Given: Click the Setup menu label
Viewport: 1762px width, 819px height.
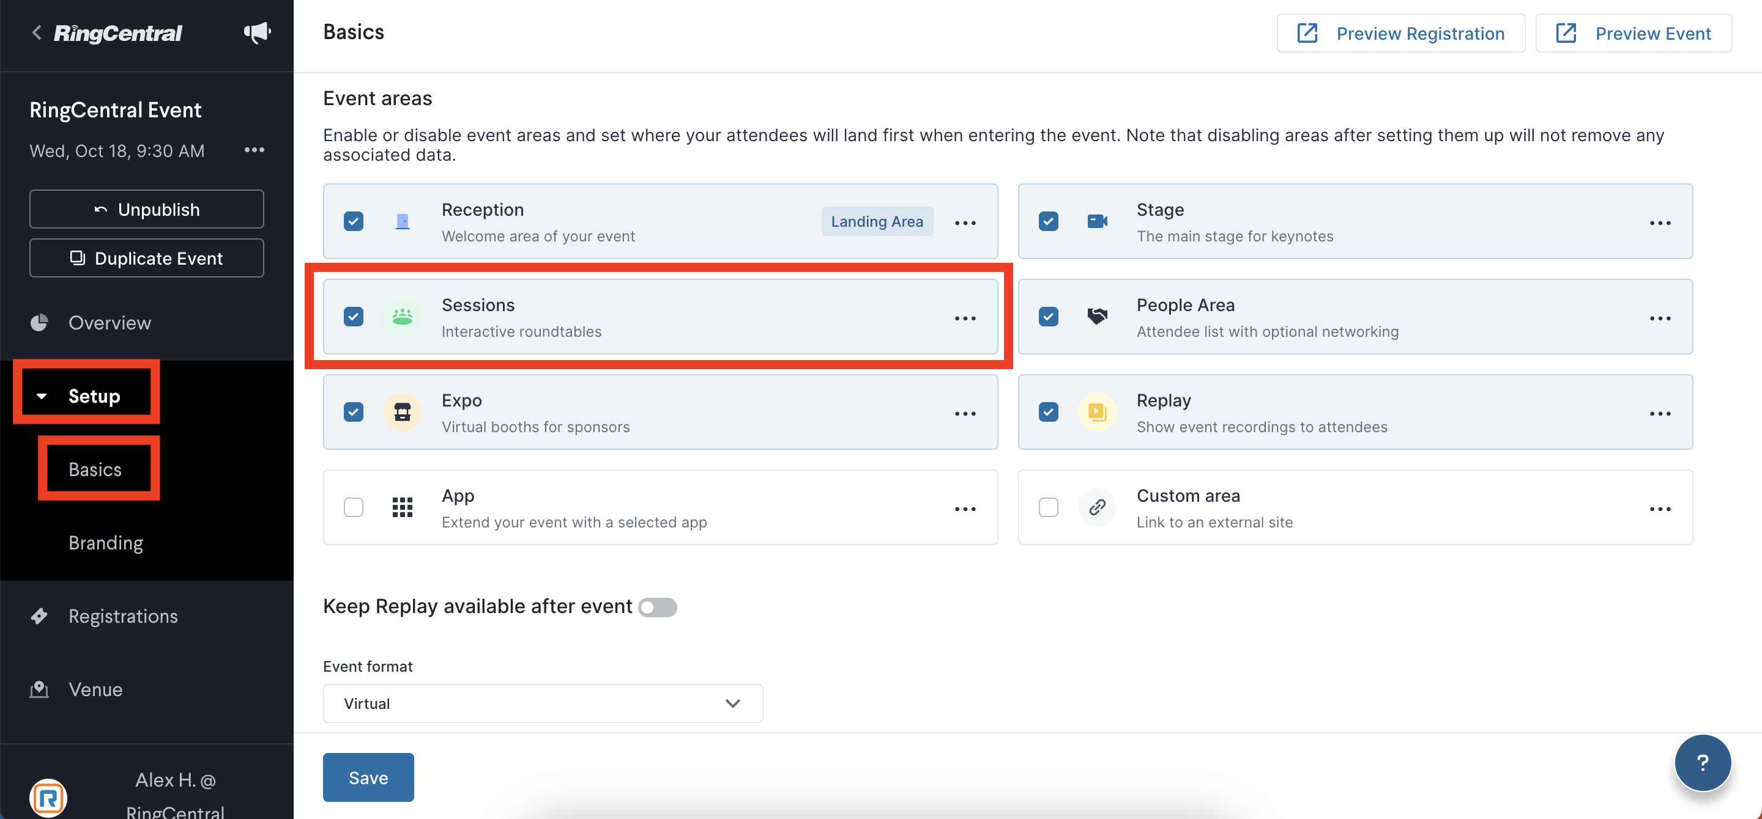Looking at the screenshot, I should pyautogui.click(x=94, y=396).
